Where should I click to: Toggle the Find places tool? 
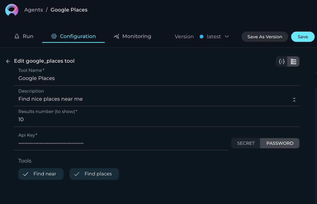coord(94,174)
